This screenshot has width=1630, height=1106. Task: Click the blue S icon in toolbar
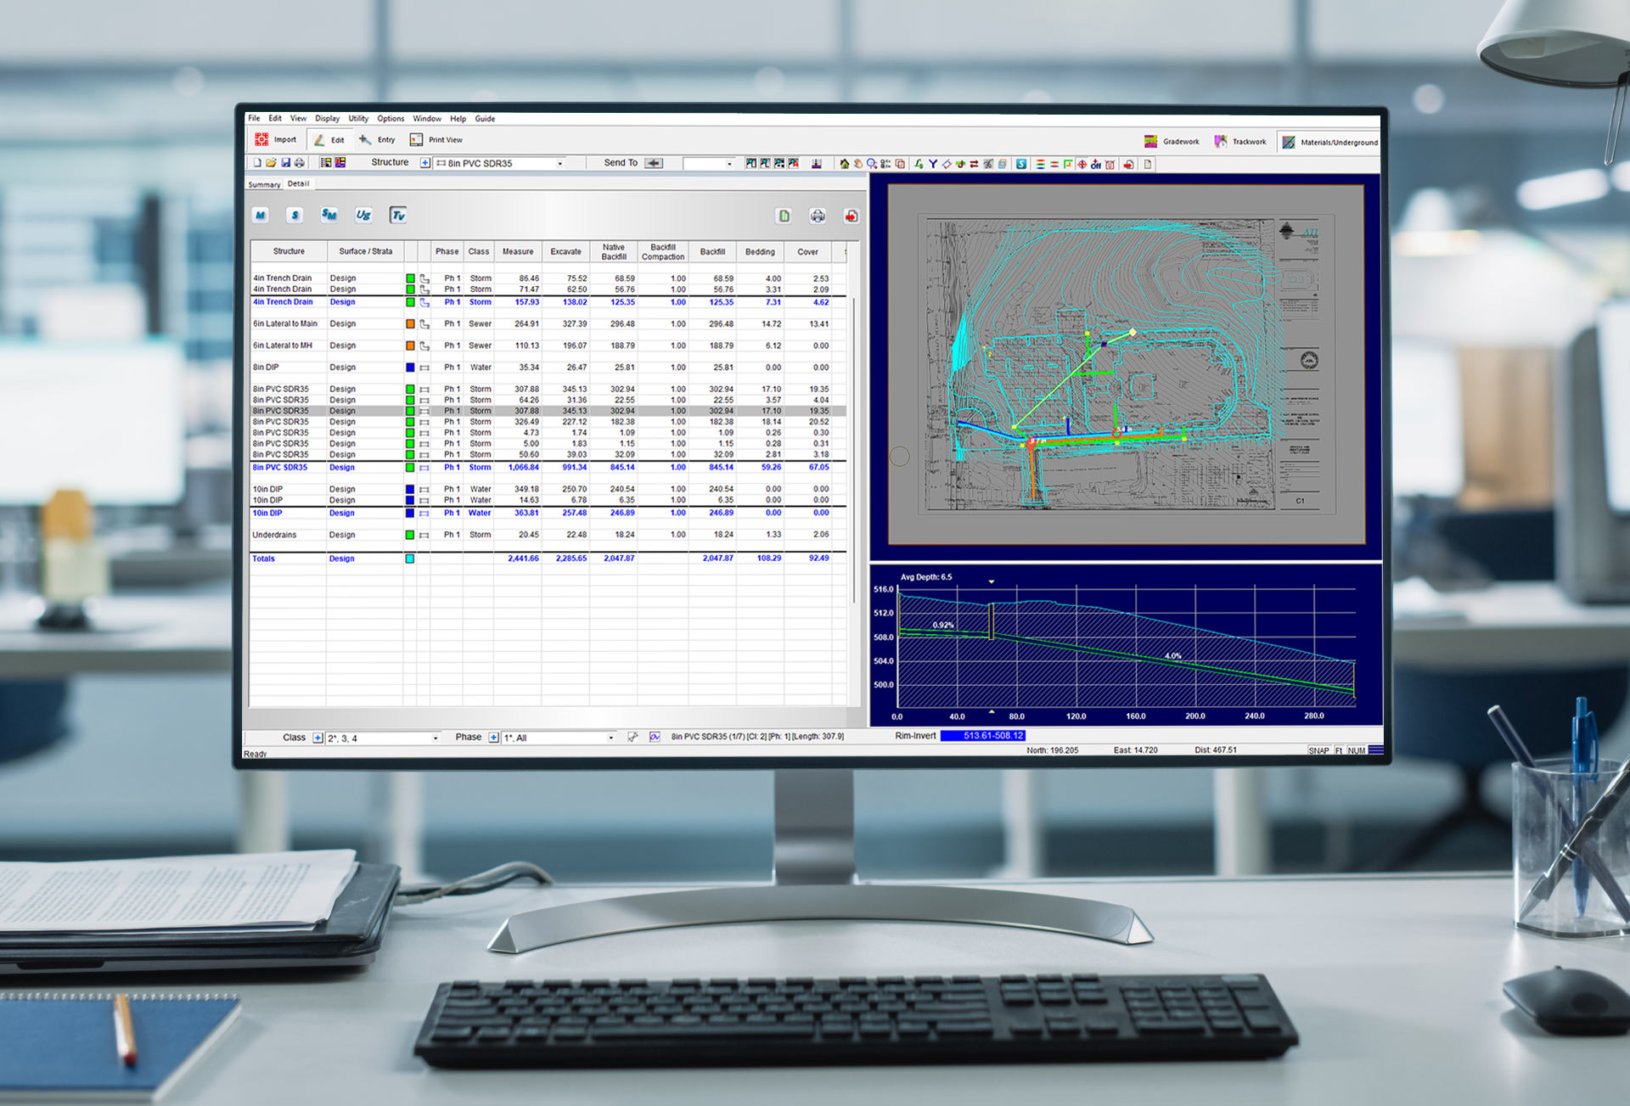tap(1021, 164)
